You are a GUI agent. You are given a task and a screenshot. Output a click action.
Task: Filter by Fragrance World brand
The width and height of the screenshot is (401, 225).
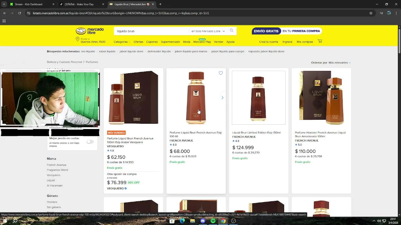coord(57,170)
